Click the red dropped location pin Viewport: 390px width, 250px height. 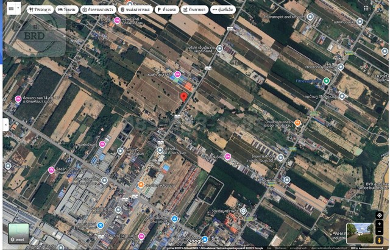point(184,97)
